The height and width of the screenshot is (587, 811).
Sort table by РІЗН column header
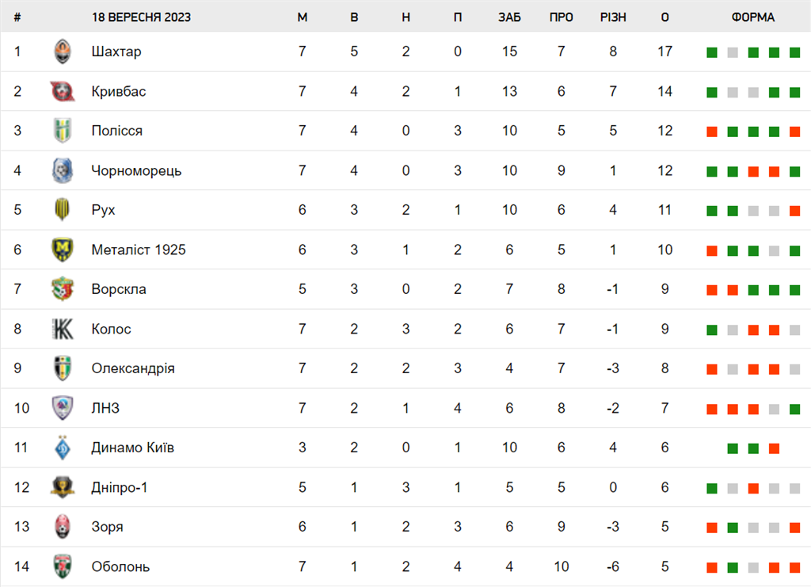coord(613,17)
